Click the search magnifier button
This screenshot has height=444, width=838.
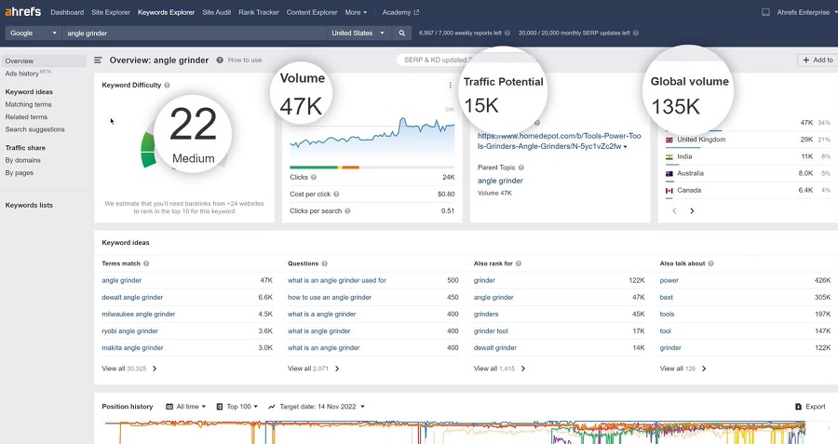click(402, 34)
